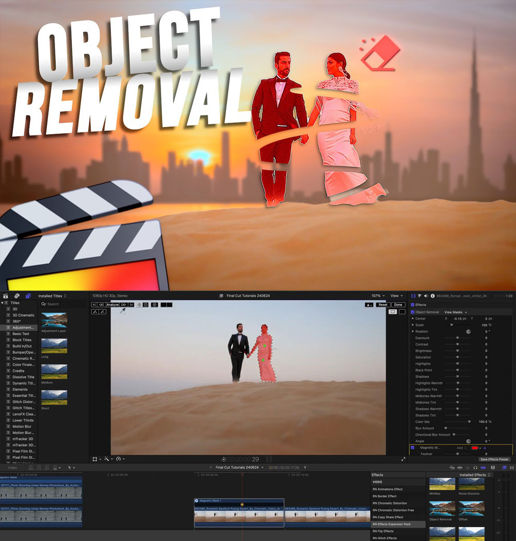Switch to white overlay view mode button
The image size is (516, 541).
point(393,312)
